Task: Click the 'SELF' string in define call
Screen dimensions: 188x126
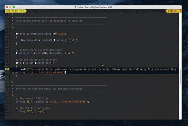Action: coord(29,102)
